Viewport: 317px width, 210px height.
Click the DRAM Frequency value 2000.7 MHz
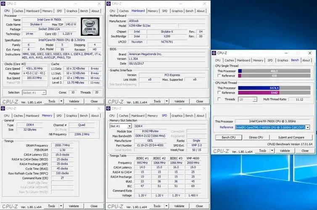62,145
